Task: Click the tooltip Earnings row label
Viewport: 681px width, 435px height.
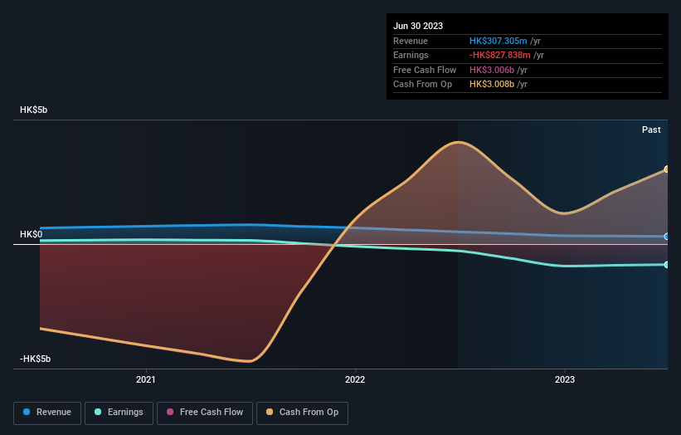Action: pos(411,55)
